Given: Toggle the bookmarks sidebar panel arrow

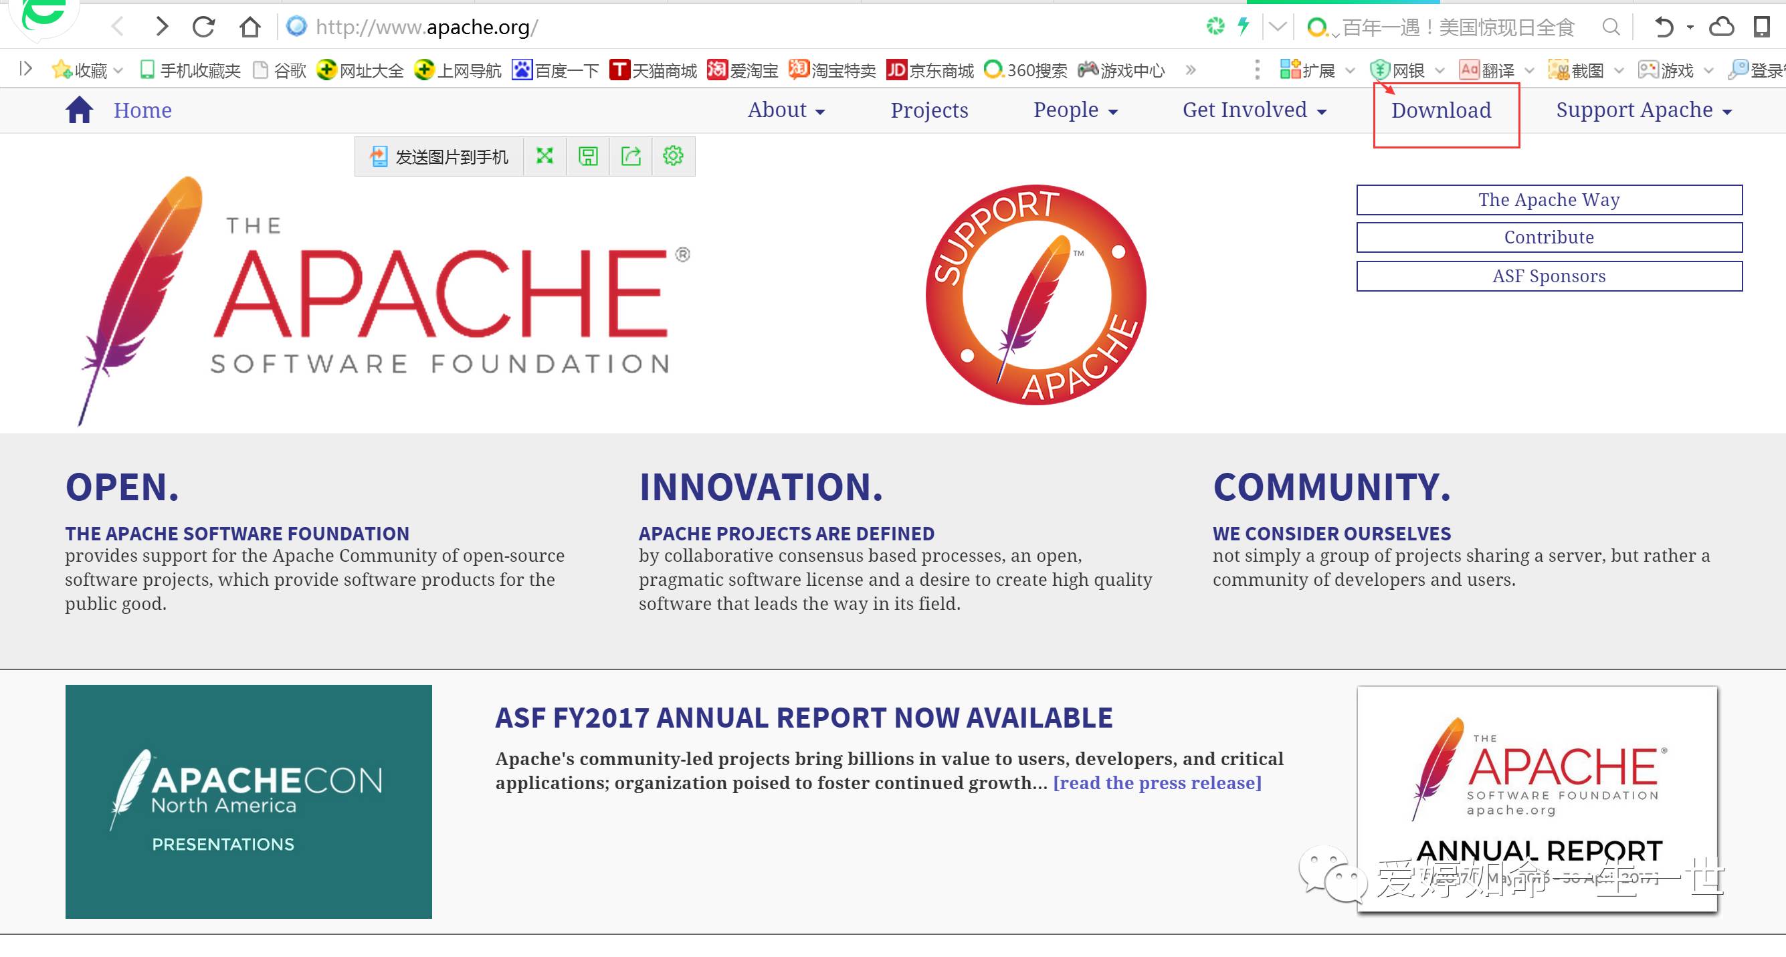Looking at the screenshot, I should [25, 69].
